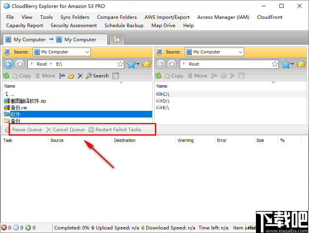Select the My Computer to My Computer tab
The width and height of the screenshot is (309, 233).
55,40
